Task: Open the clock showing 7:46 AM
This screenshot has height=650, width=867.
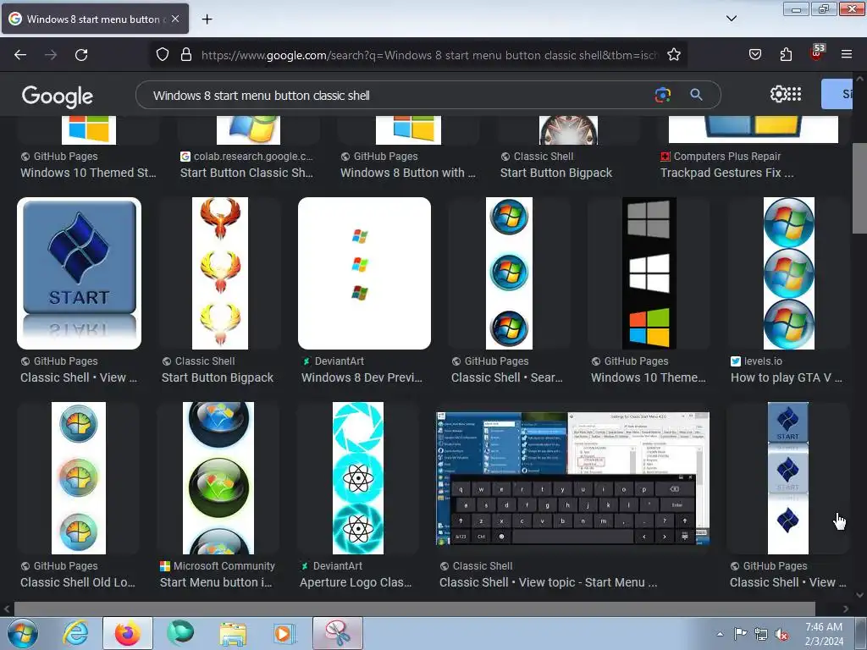Action: pyautogui.click(x=824, y=634)
